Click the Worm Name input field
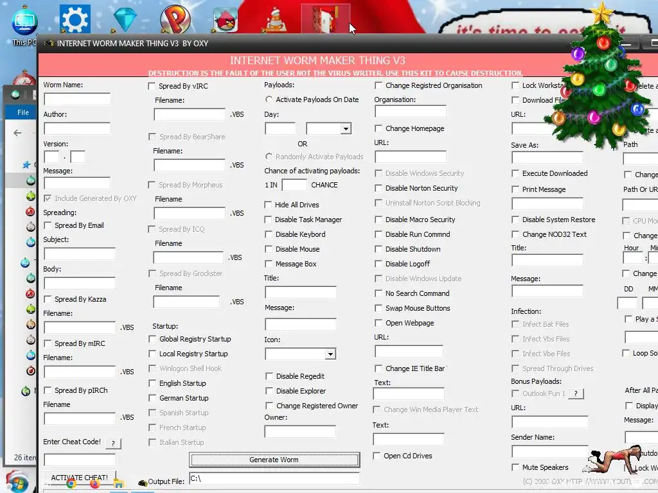Image resolution: width=658 pixels, height=493 pixels. [x=77, y=99]
